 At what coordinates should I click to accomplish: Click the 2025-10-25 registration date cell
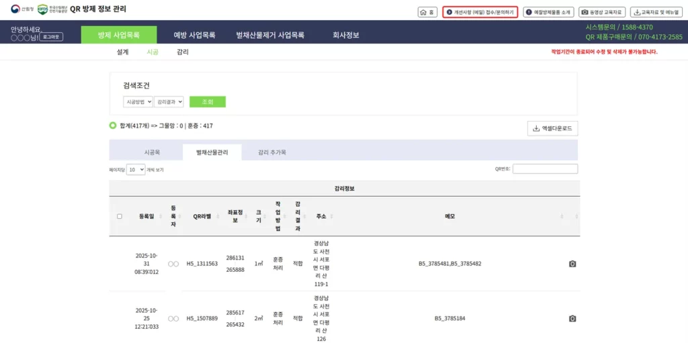(x=146, y=318)
